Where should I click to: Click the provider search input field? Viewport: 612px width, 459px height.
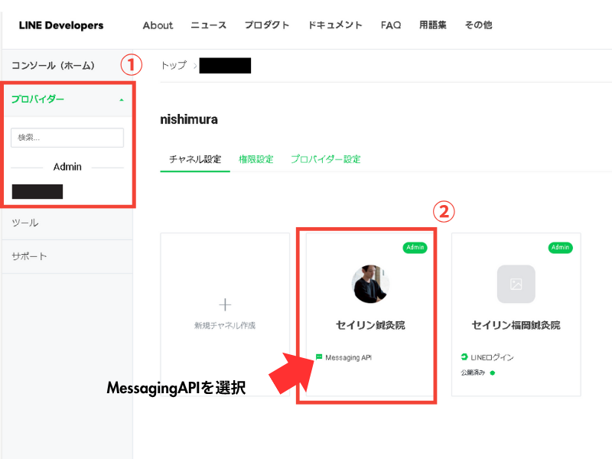pyautogui.click(x=67, y=138)
